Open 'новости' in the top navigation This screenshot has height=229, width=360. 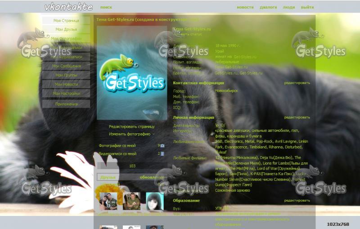pos(245,7)
